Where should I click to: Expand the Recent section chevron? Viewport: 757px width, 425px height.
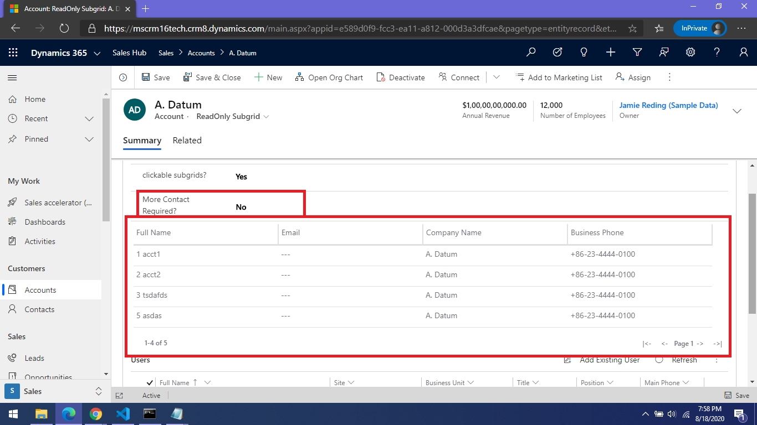coord(89,119)
